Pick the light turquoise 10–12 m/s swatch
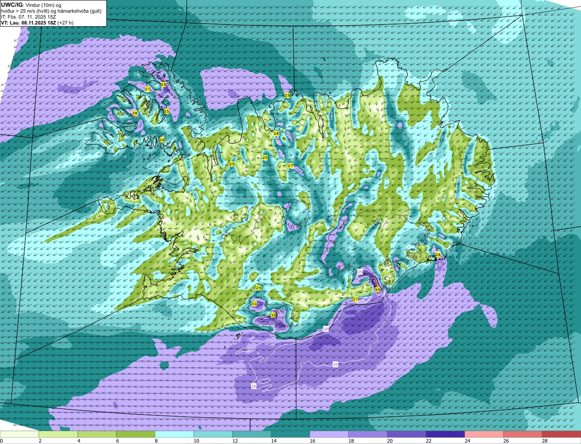The width and height of the screenshot is (581, 444). pos(213,434)
